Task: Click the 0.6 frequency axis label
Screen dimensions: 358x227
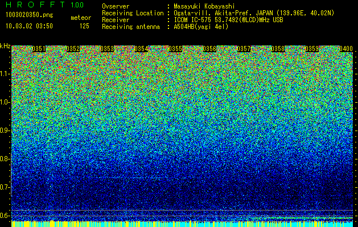Action: coord(5,216)
